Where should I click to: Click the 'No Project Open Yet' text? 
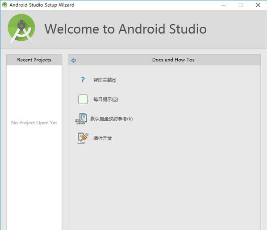pos(34,123)
